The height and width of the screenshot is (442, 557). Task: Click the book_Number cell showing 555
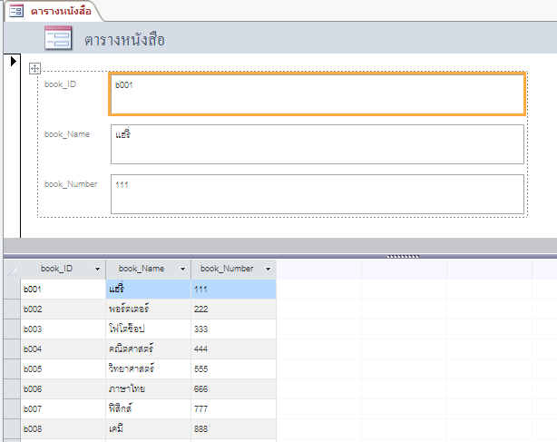233,368
